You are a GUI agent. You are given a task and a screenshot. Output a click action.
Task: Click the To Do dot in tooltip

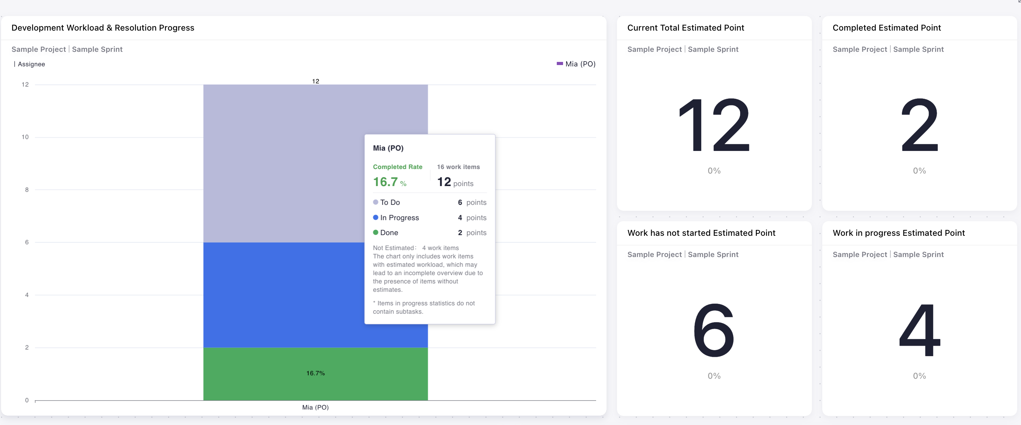coord(375,202)
